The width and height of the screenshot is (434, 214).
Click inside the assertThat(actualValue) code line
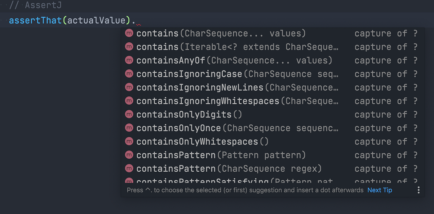pos(217,20)
